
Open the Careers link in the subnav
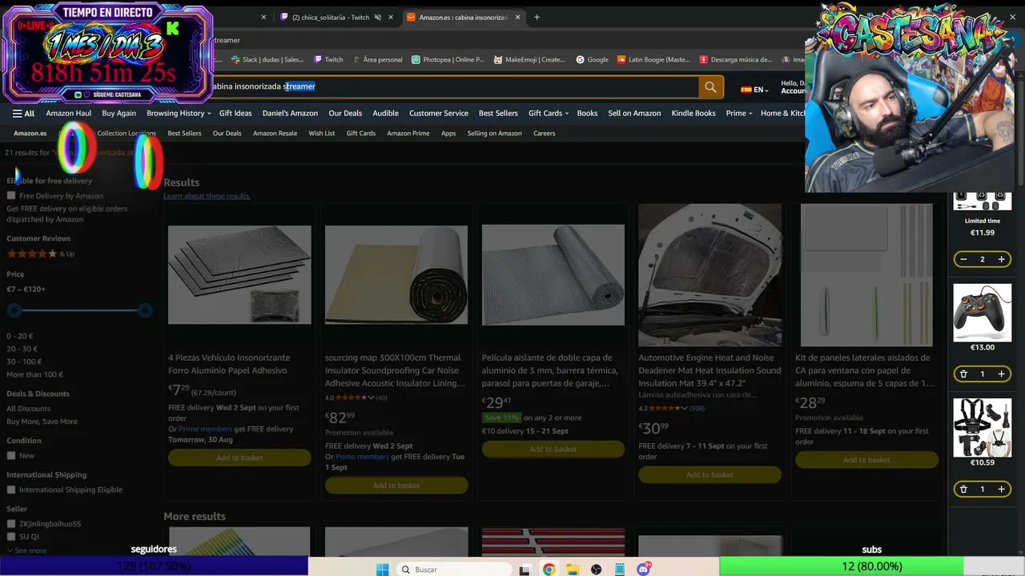click(545, 134)
